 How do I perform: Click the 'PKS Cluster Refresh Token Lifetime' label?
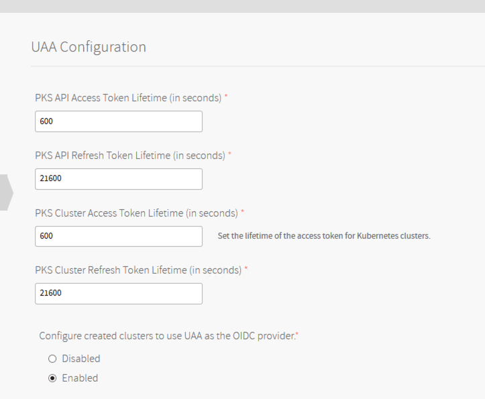pos(138,270)
